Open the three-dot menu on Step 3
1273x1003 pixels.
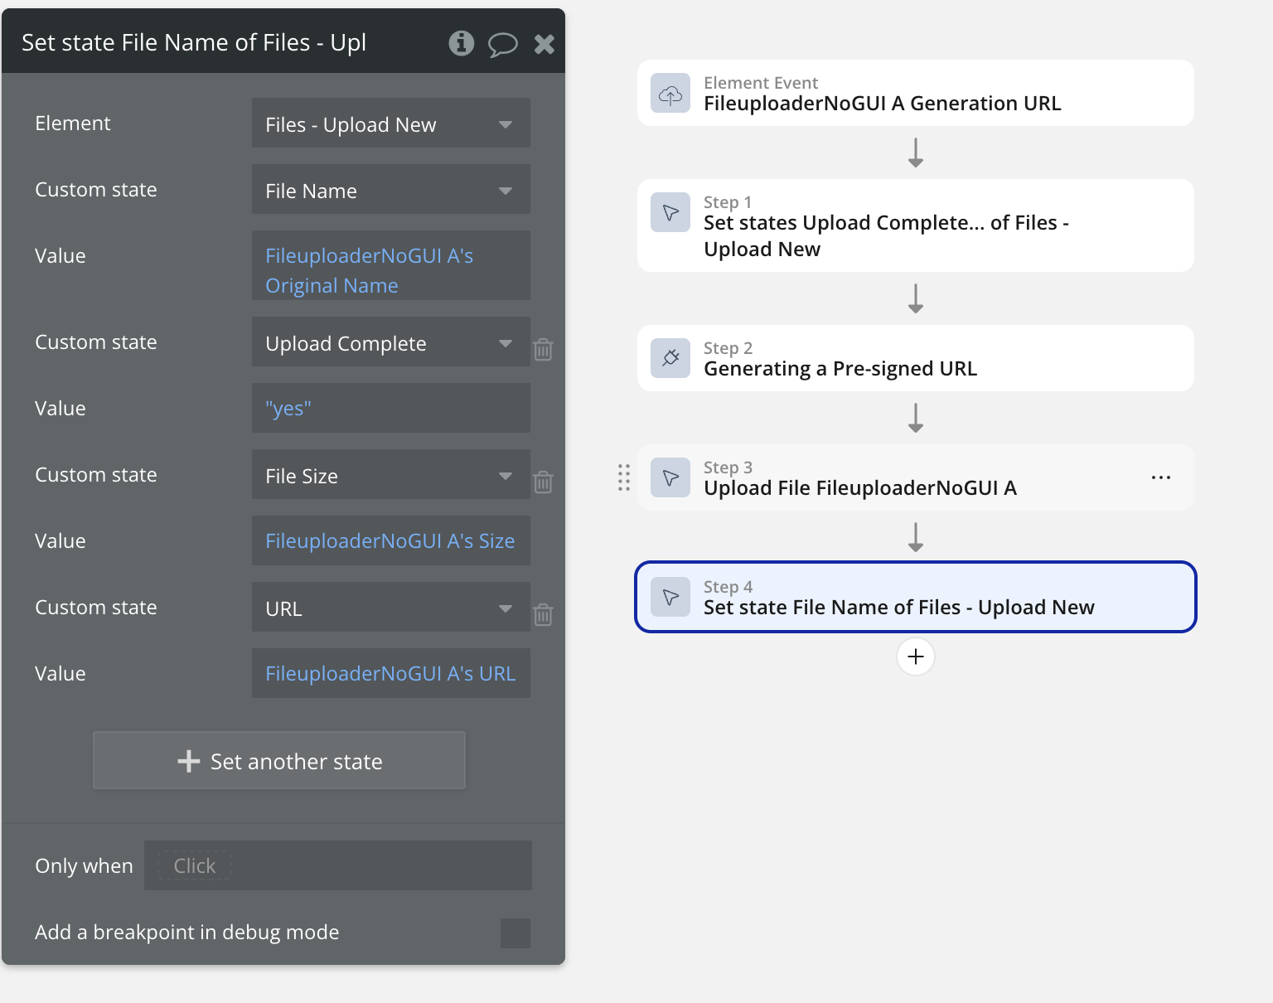pos(1161,477)
